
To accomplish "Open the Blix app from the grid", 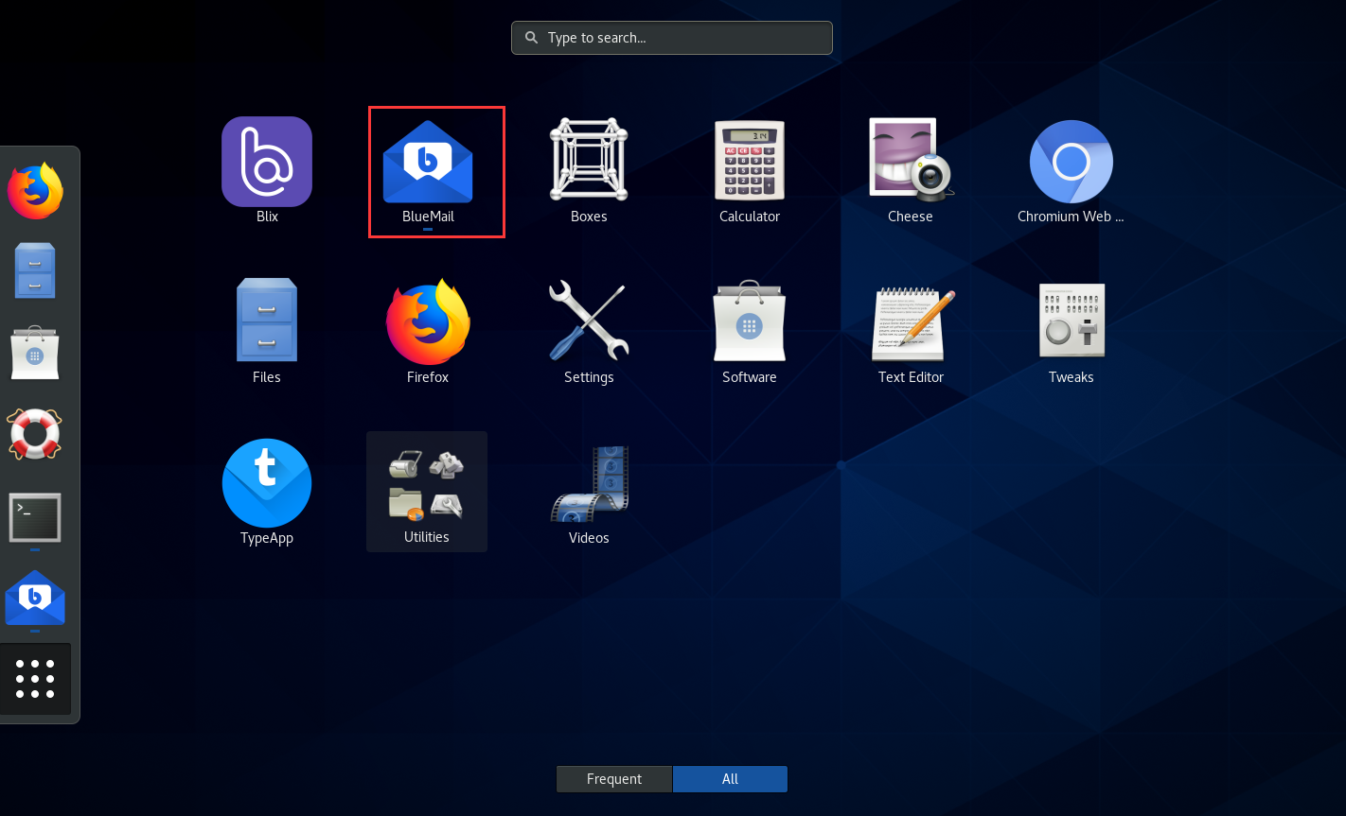I will [267, 171].
